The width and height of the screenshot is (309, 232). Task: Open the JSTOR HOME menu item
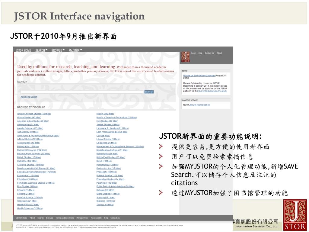[x=24, y=50]
